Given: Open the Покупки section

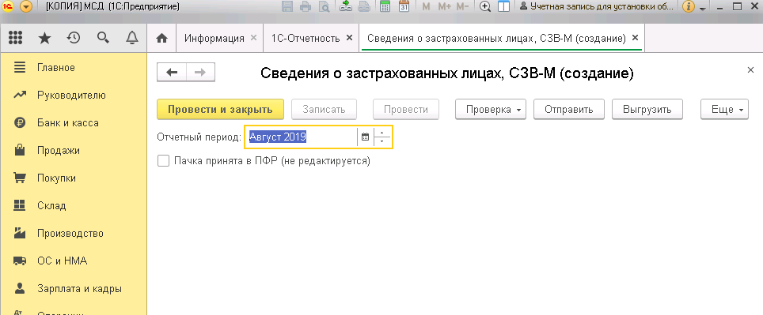Looking at the screenshot, I should (x=73, y=178).
